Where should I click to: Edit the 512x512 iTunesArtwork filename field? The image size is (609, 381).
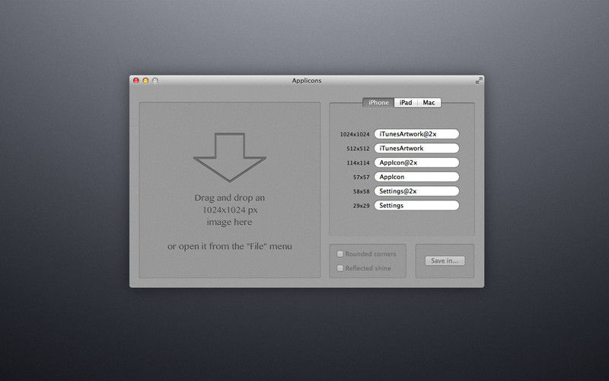click(416, 148)
